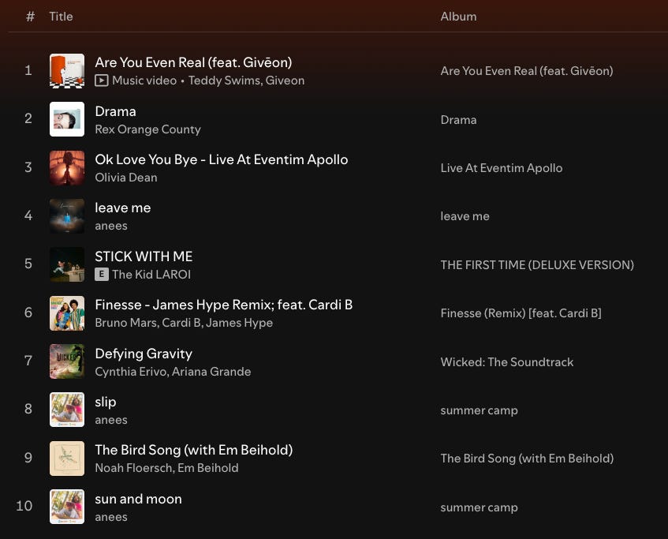Click the slip song title
This screenshot has height=539, width=668.
pyautogui.click(x=105, y=402)
